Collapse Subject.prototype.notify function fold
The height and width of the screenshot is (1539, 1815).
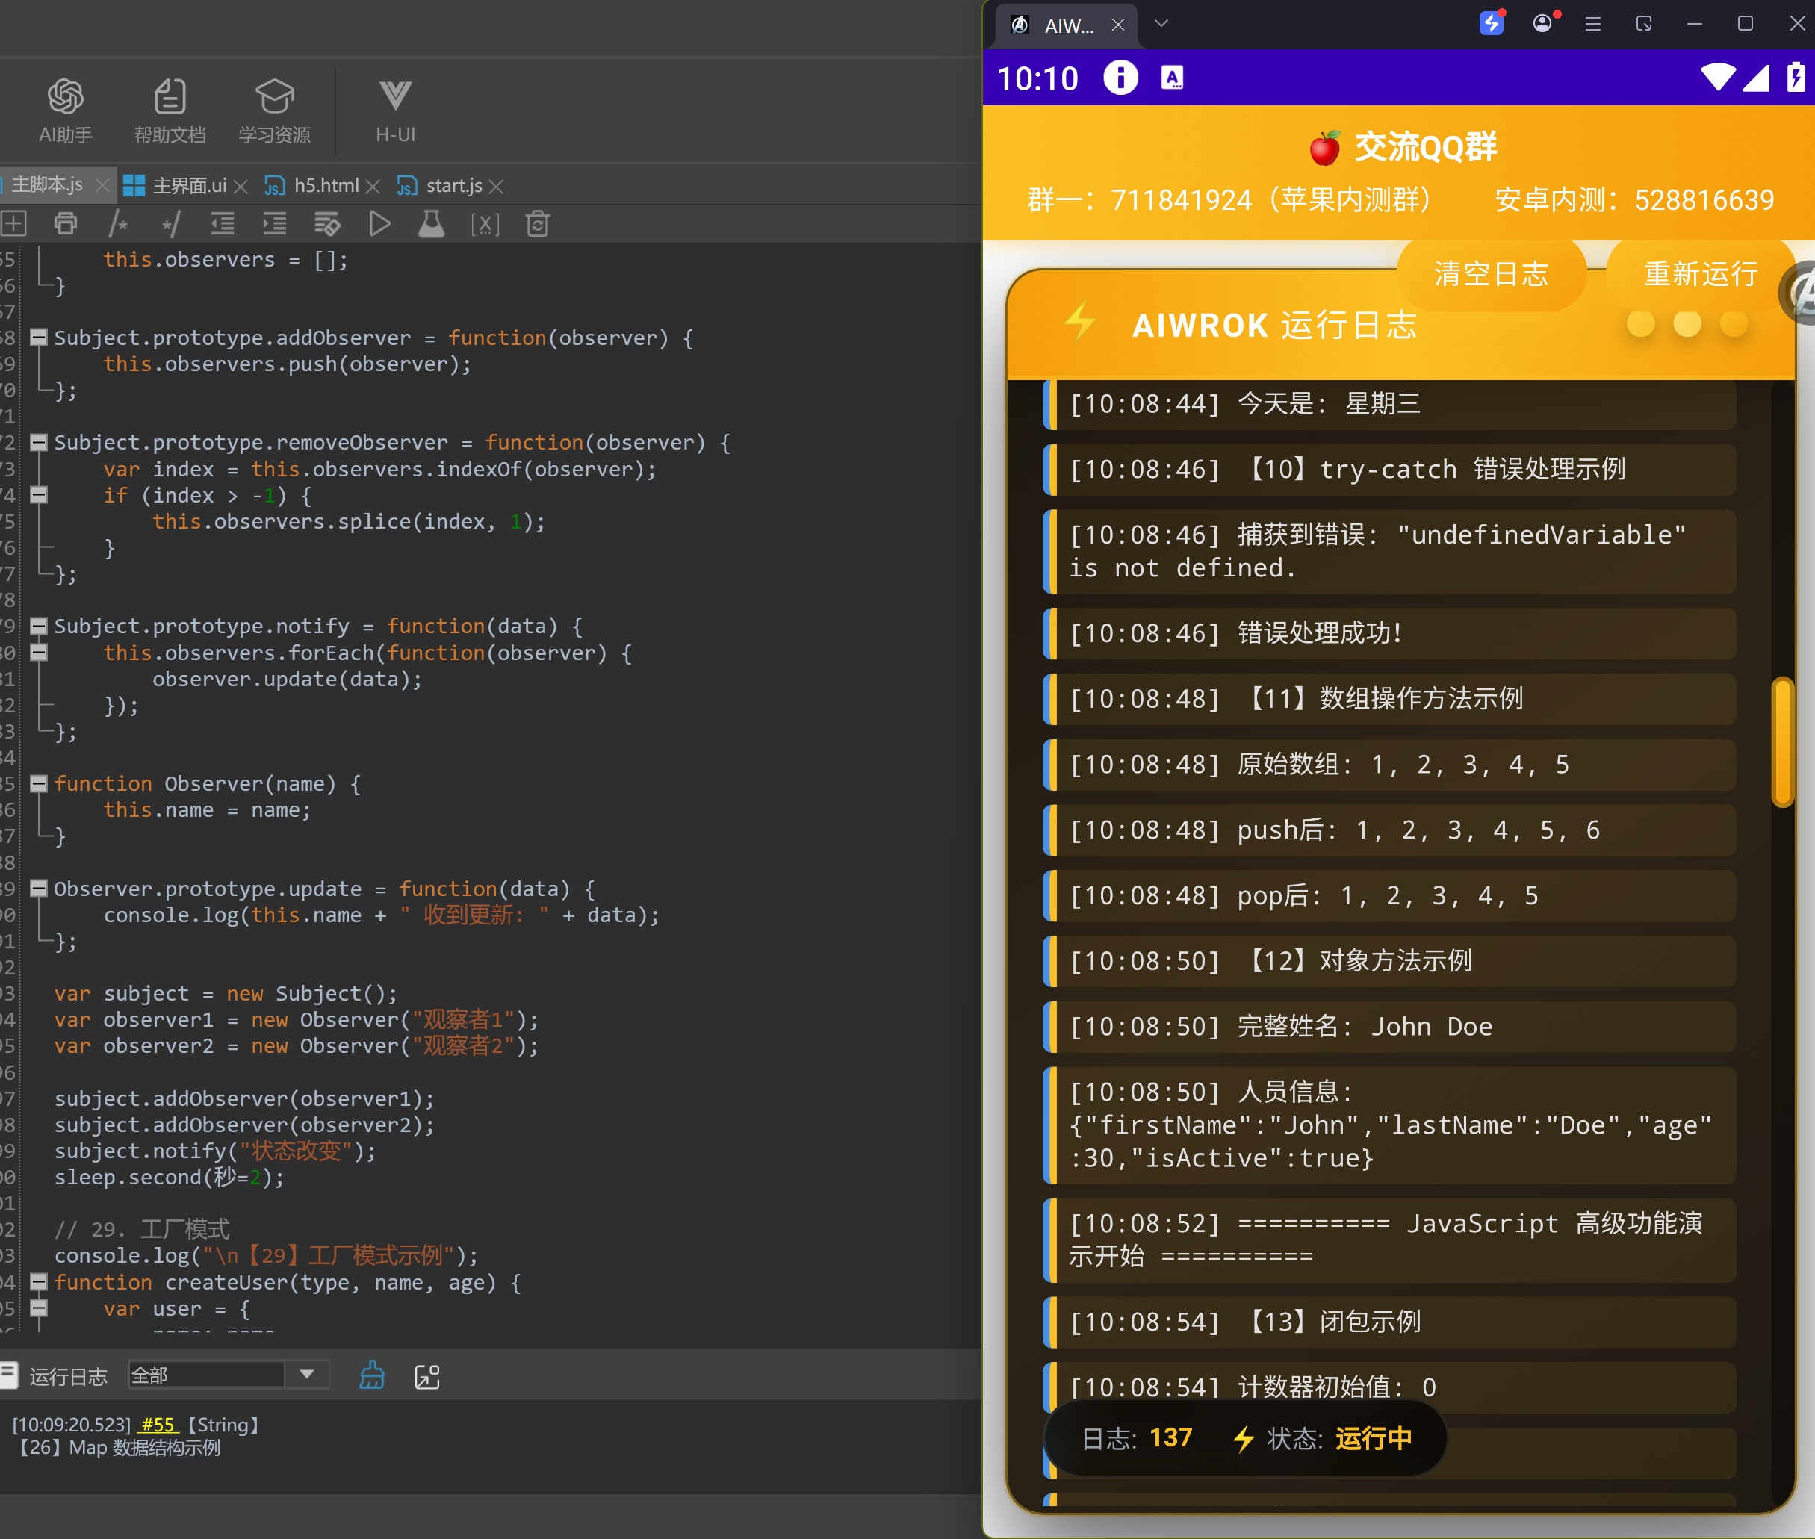pos(38,626)
